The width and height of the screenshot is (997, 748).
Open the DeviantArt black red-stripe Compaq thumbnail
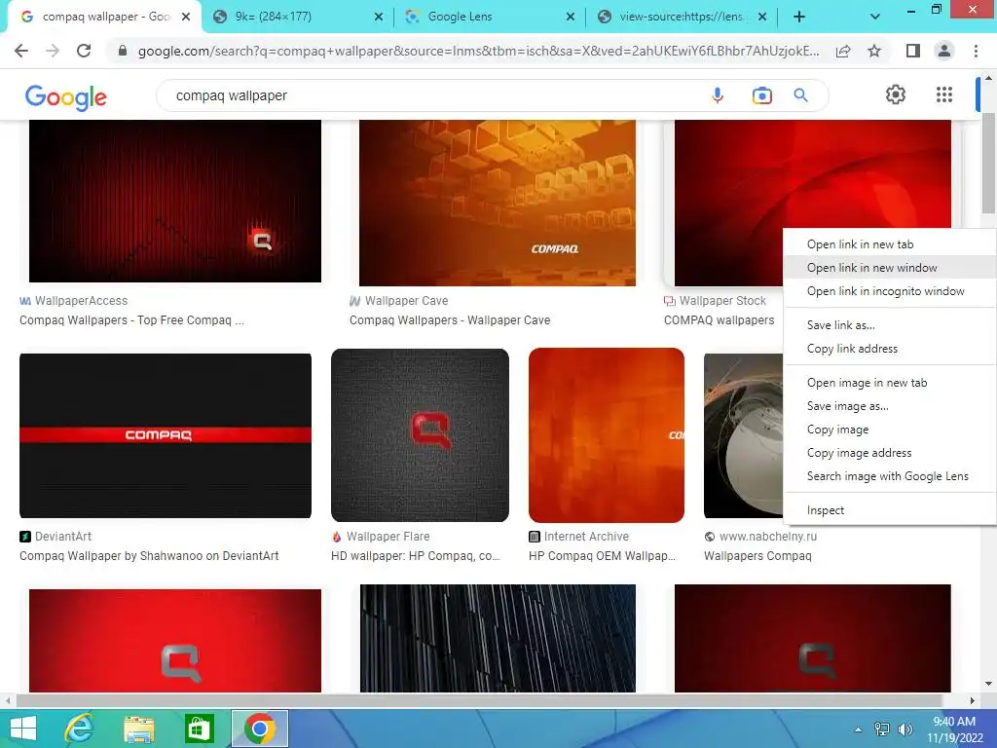166,435
